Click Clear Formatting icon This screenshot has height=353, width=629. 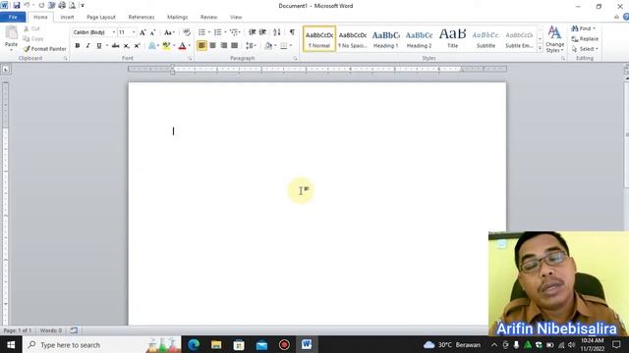[187, 32]
